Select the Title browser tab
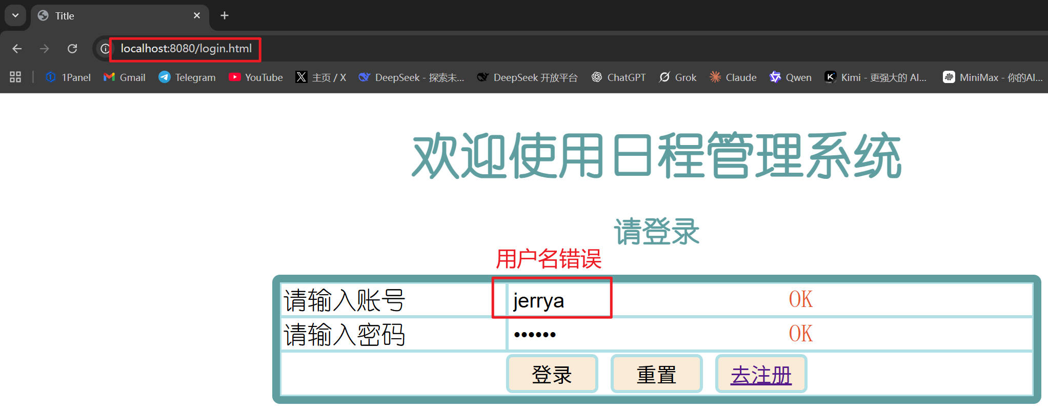The width and height of the screenshot is (1048, 410). (x=120, y=16)
